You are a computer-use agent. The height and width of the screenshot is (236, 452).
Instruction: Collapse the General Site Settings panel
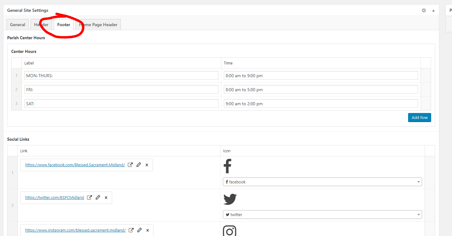433,11
